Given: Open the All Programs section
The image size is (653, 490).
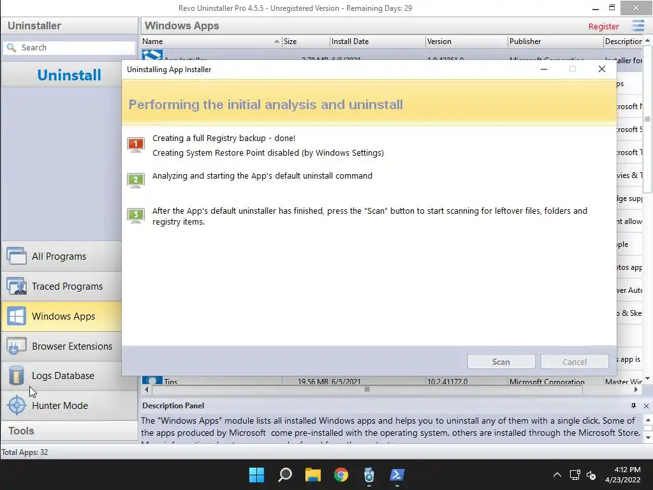Looking at the screenshot, I should [x=62, y=256].
